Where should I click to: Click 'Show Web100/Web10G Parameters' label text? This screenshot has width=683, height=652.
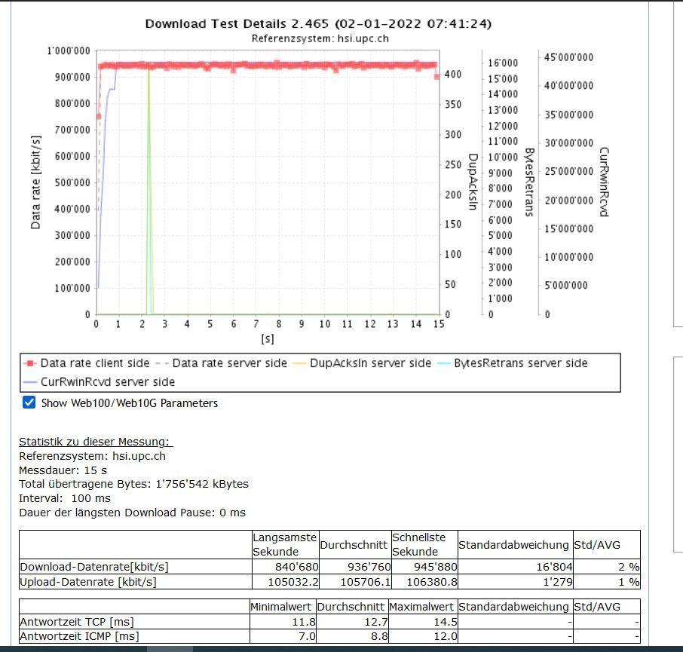click(129, 403)
